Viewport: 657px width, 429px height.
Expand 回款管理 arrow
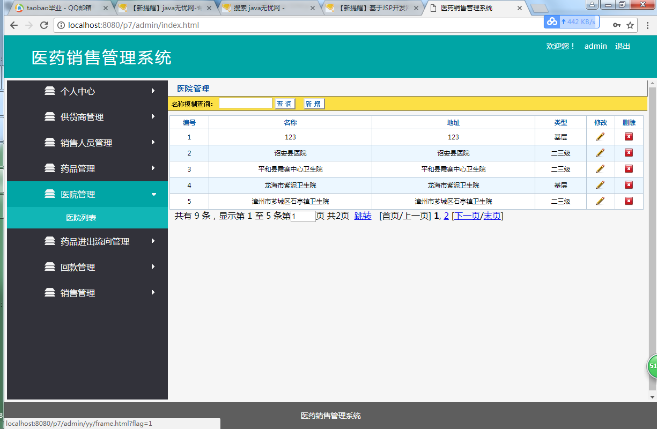(x=153, y=267)
